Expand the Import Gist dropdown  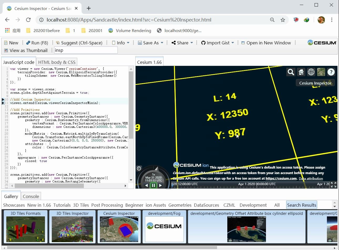[x=218, y=43]
